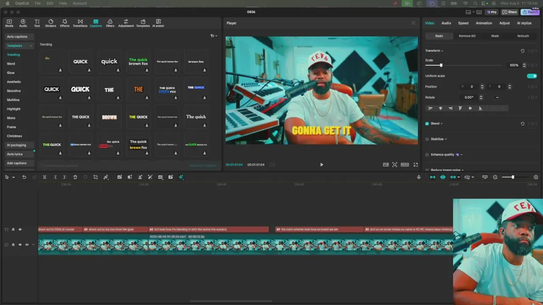The image size is (543, 305).
Task: Click the Export button
Action: pos(531,12)
